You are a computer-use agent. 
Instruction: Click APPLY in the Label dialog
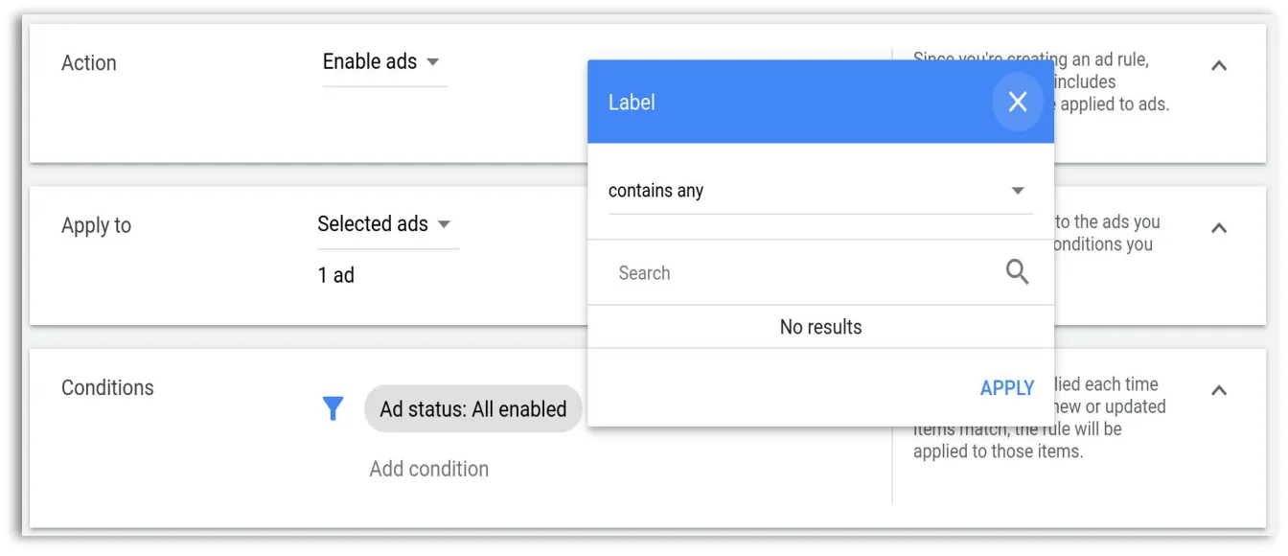pyautogui.click(x=1007, y=388)
